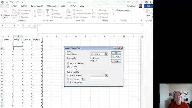Image resolution: width=192 pixels, height=108 pixels.
Task: Open the HOME ribbon tab
Action: (14, 6)
